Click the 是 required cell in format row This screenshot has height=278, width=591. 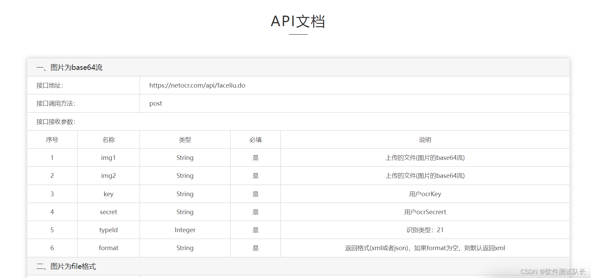click(x=255, y=248)
